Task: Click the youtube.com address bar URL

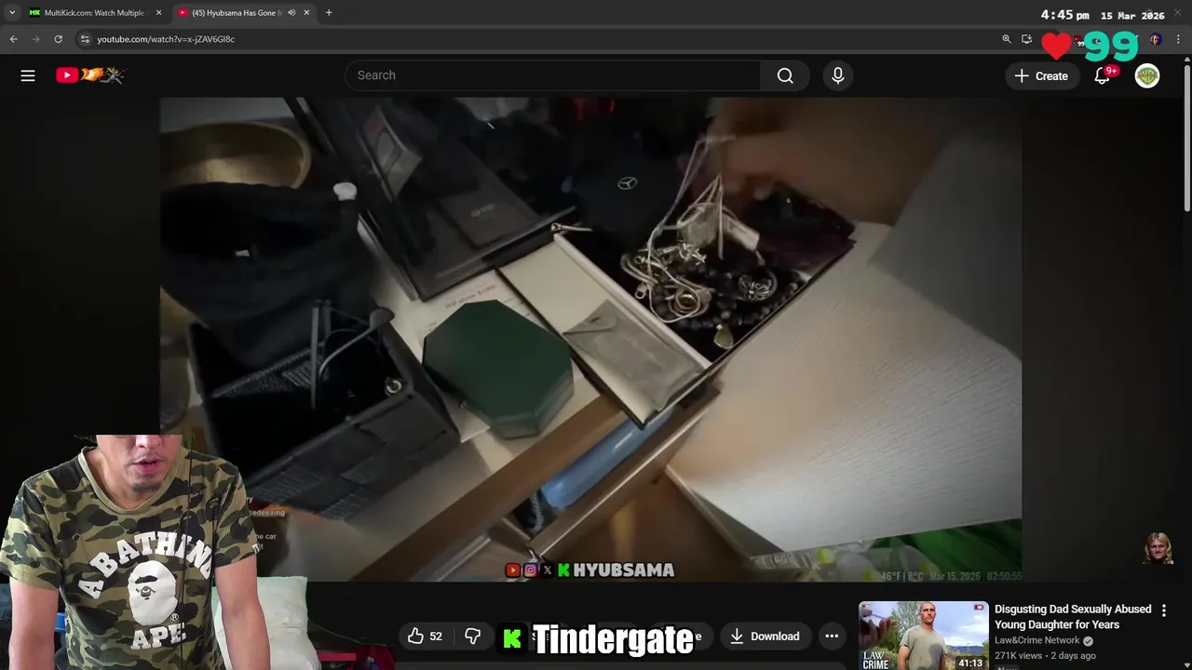Action: tap(166, 39)
